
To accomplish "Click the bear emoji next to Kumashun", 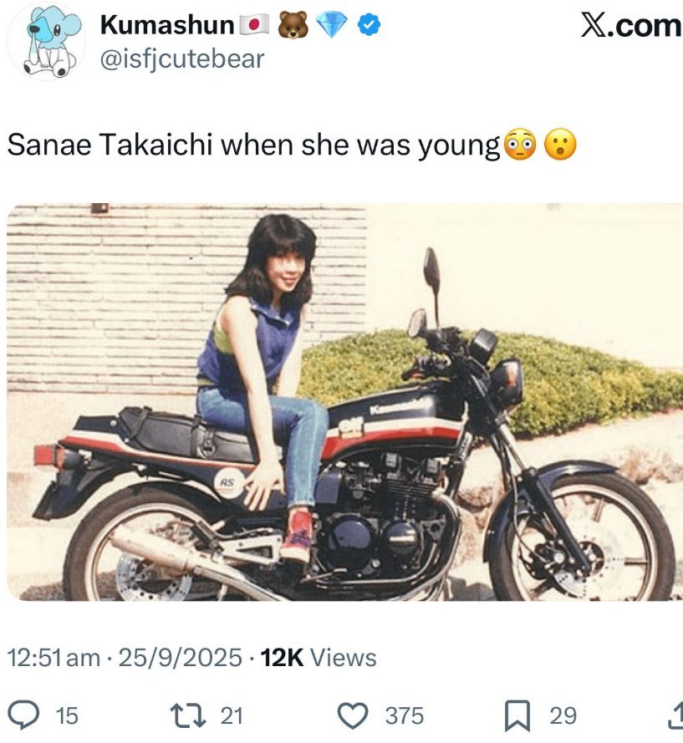I will tap(293, 26).
